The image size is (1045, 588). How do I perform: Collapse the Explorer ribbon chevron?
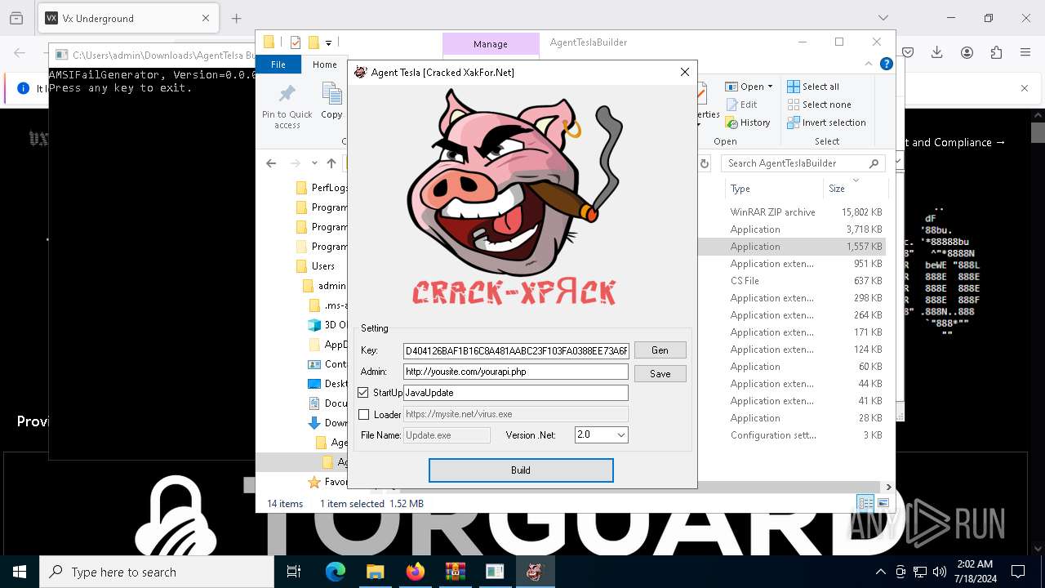click(869, 64)
